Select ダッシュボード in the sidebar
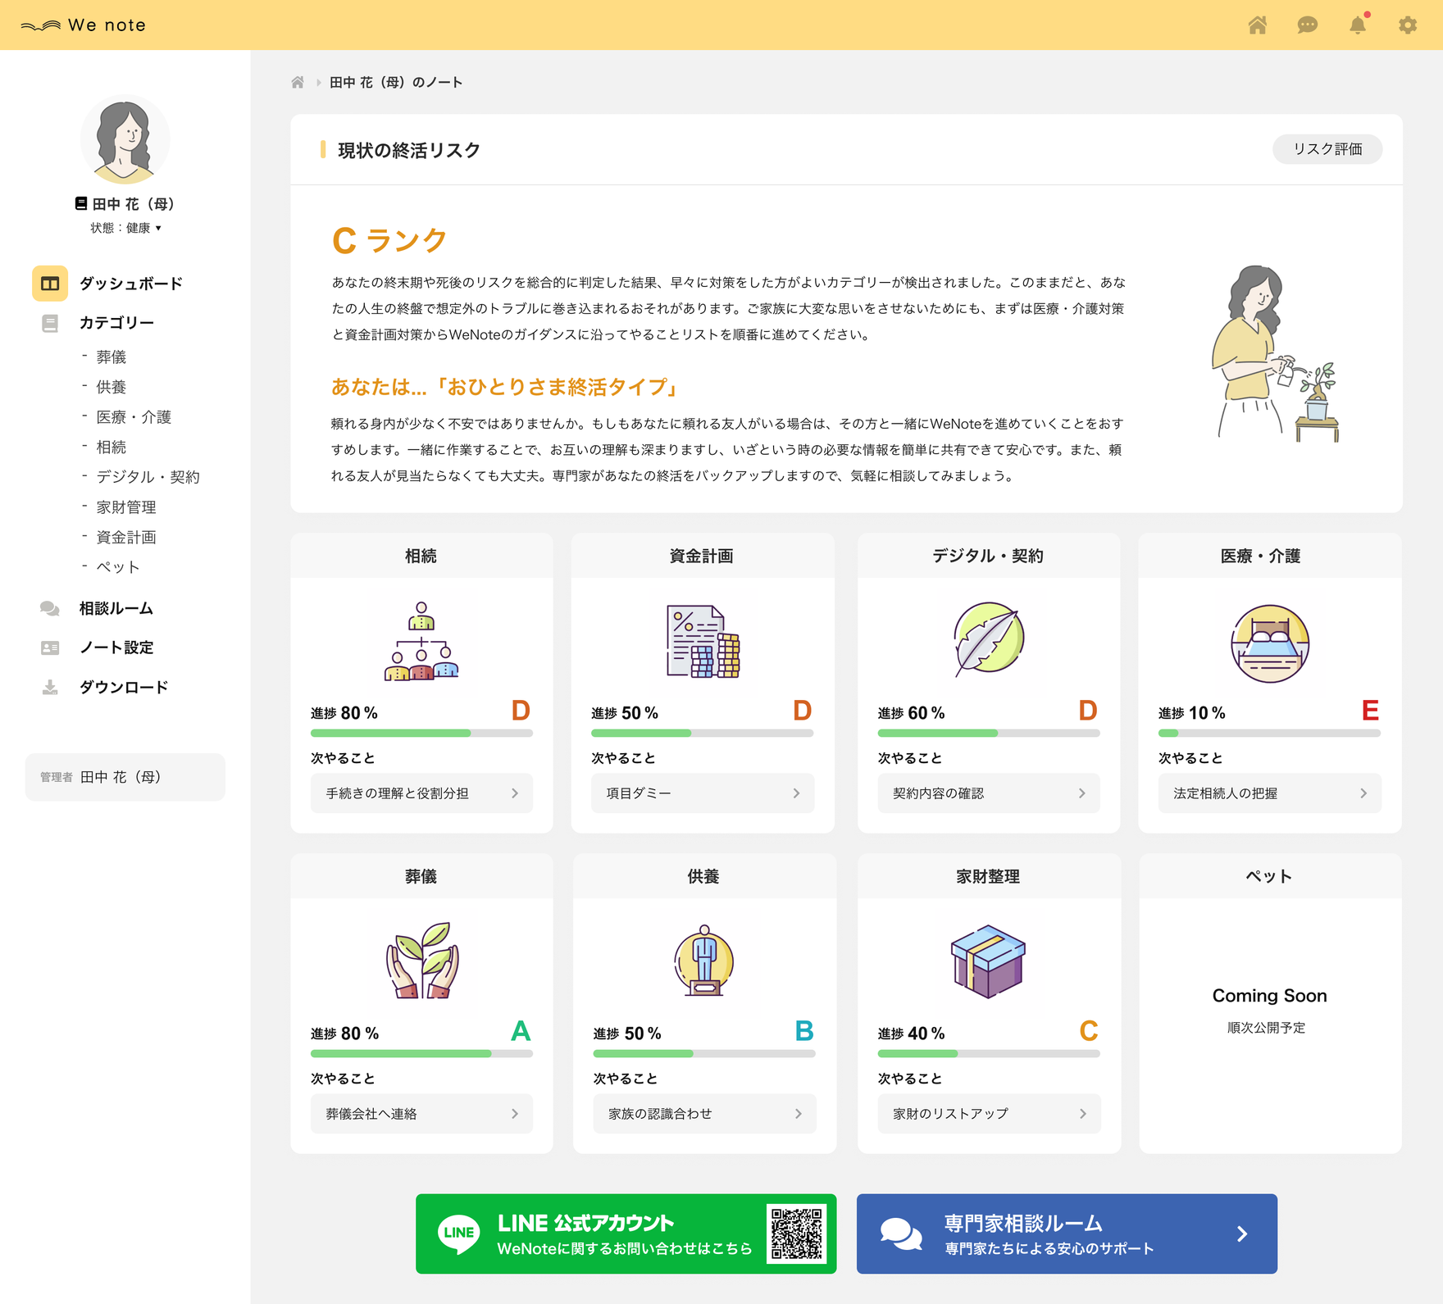The image size is (1443, 1304). click(130, 284)
